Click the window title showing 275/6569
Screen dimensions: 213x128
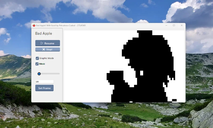click(61, 25)
